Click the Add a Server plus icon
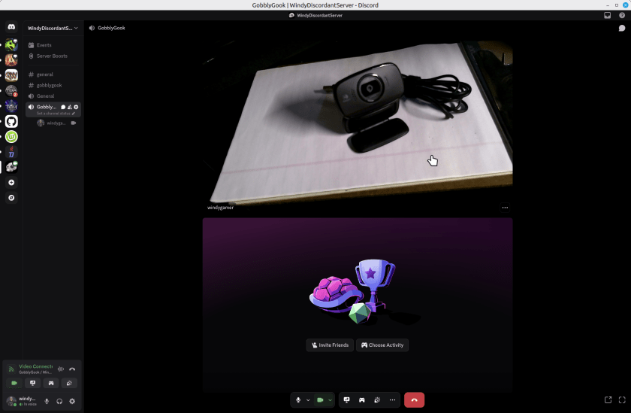 (11, 183)
